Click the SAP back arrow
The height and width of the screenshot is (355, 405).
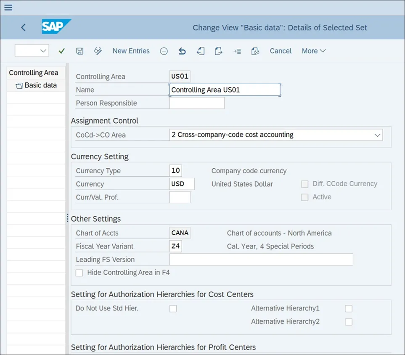[x=23, y=28]
